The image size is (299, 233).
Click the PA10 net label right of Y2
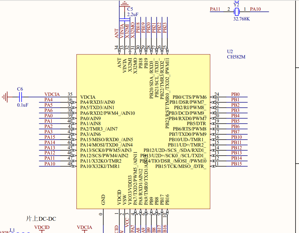click(x=255, y=9)
